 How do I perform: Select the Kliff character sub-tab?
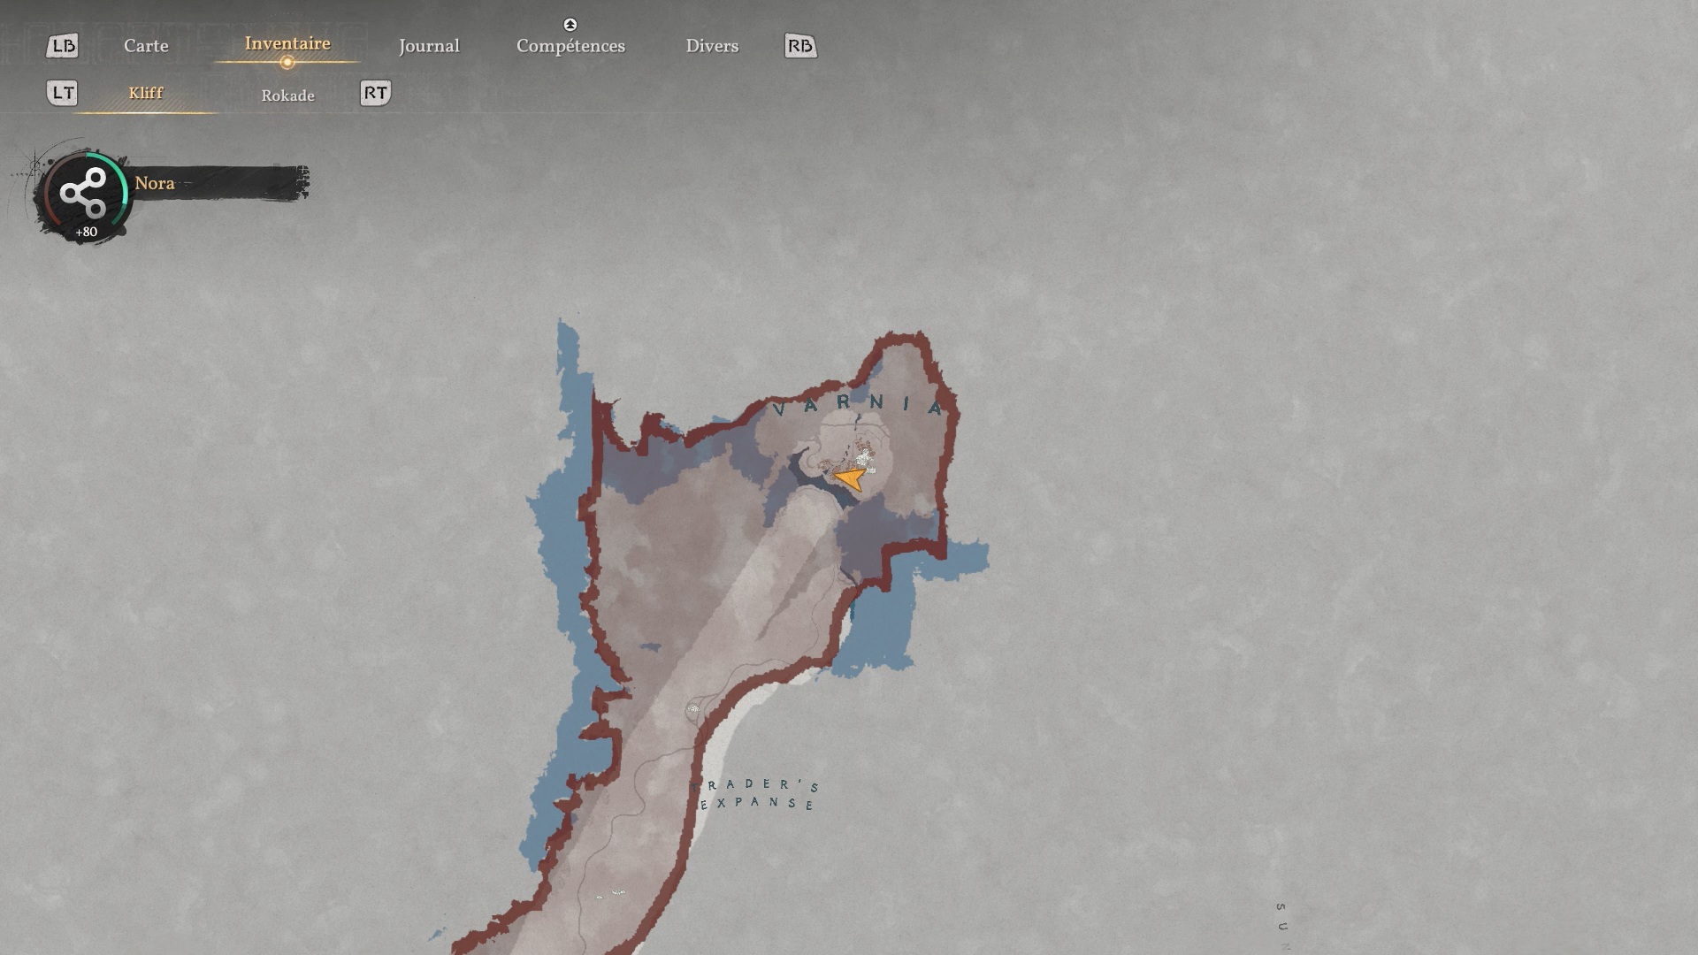tap(146, 93)
